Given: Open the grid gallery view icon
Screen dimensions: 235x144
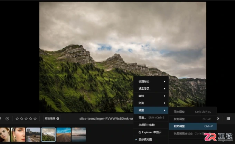Looking at the screenshot, I should click(x=228, y=119).
